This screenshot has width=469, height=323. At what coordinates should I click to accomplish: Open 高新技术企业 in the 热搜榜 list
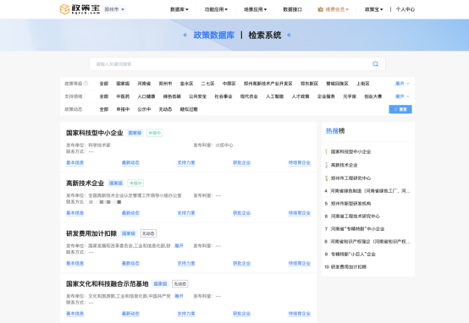[344, 165]
